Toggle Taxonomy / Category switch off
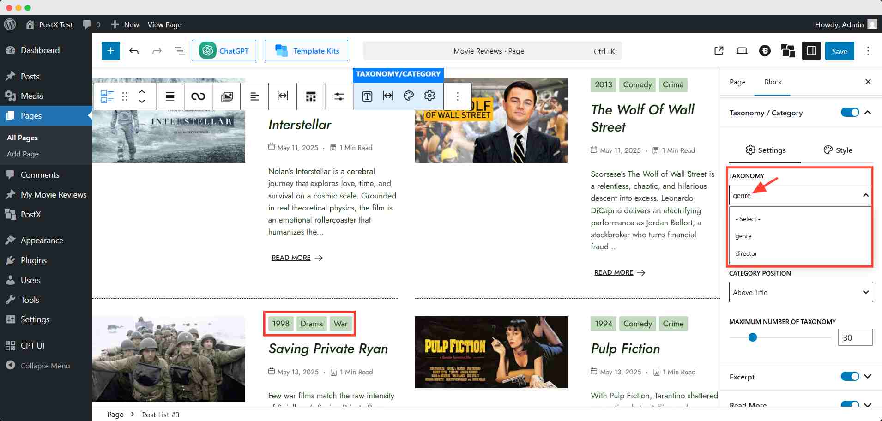 [x=850, y=112]
